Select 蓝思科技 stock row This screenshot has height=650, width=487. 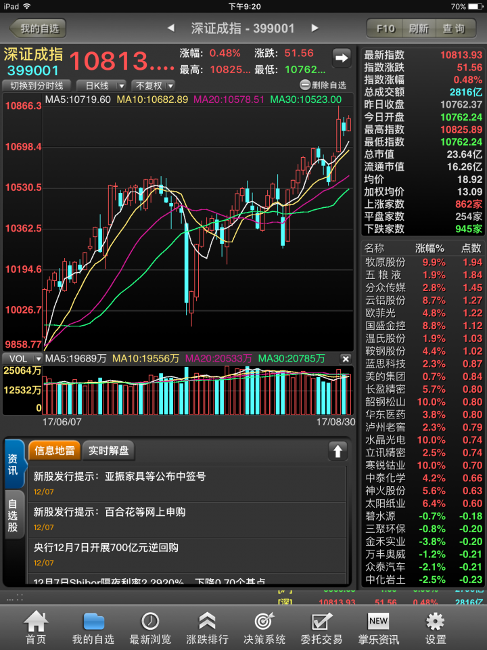point(423,364)
